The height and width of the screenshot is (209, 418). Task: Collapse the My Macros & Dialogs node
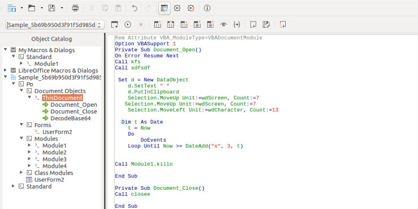pos(5,50)
